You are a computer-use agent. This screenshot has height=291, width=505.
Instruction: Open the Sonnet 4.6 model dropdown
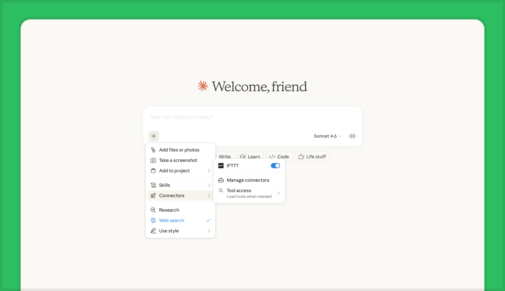coord(327,136)
